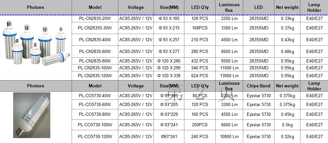
Task: Select the PL-CO5730-120W model cell
Action: (95, 136)
